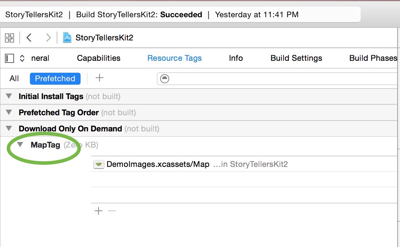
Task: Collapse the Prefetched Tag Order section
Action: (9, 112)
